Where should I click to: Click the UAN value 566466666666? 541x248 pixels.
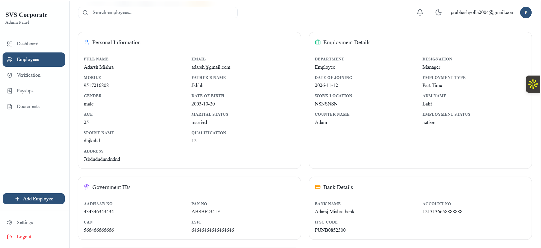[x=99, y=230]
